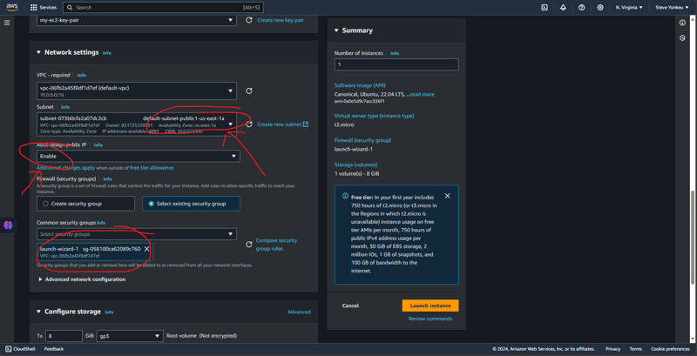Open the Steve Yonkeu account menu

pyautogui.click(x=673, y=8)
